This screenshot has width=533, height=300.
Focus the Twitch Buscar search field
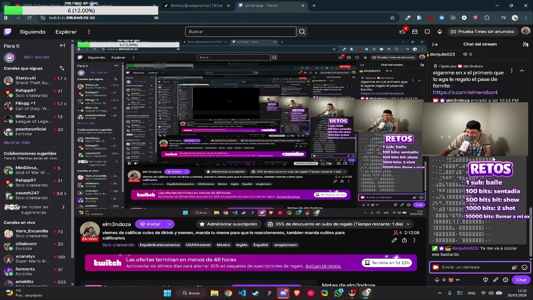(241, 32)
